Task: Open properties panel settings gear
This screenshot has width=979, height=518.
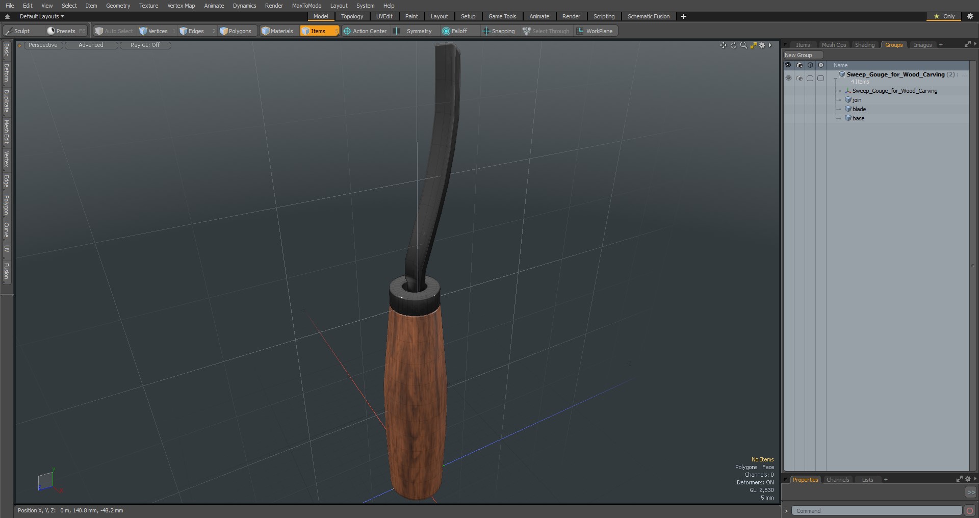Action: click(x=967, y=479)
